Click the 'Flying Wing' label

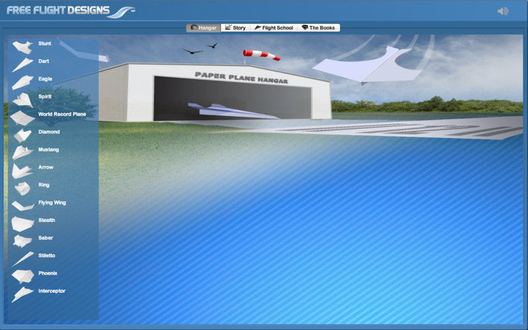52,203
